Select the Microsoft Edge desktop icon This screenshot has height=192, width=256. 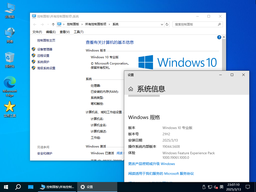pyautogui.click(x=10, y=86)
